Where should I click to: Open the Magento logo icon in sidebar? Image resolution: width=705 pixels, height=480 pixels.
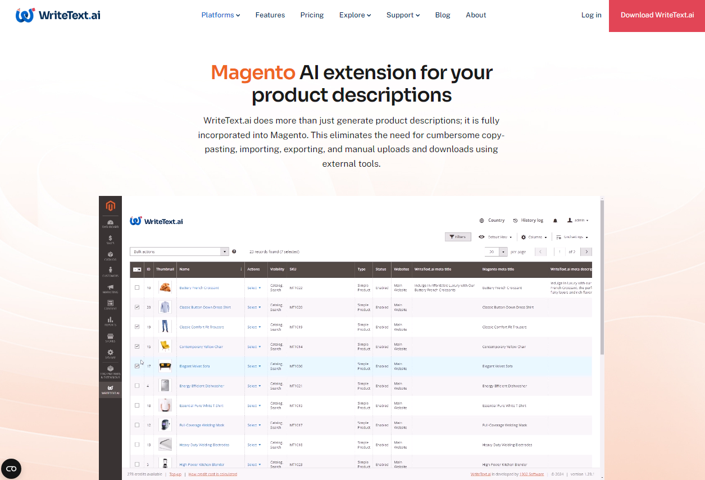[110, 205]
